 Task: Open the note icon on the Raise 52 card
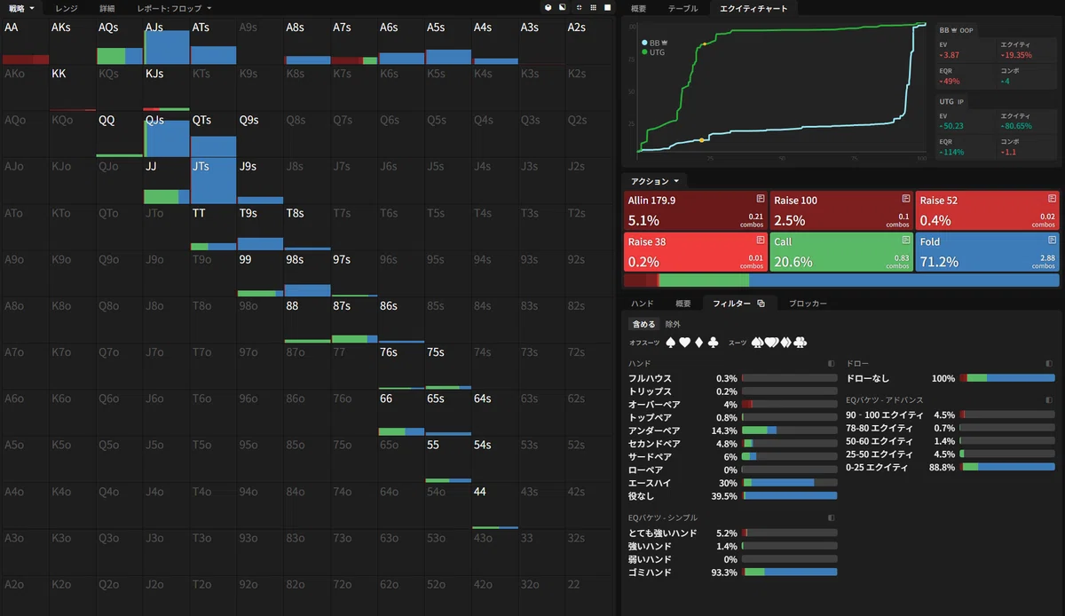tap(1053, 198)
